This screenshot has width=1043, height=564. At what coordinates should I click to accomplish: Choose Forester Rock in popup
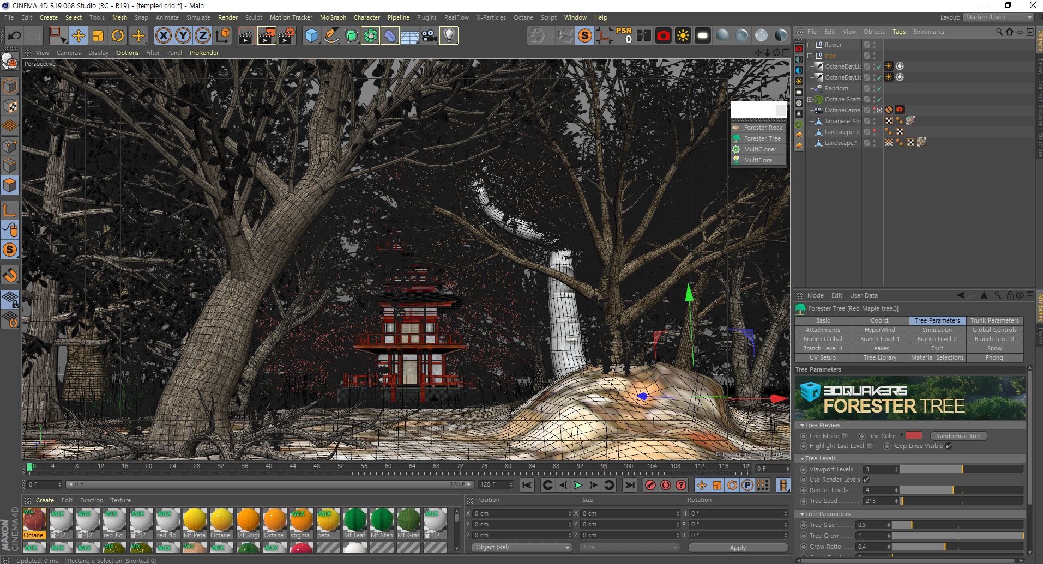[x=758, y=128]
